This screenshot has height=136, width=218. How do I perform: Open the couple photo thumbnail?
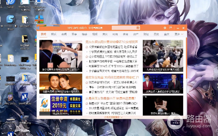tap(61, 83)
